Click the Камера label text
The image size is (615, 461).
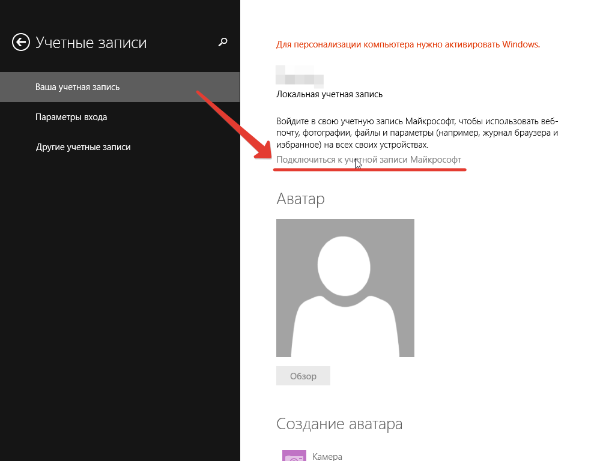pos(327,457)
